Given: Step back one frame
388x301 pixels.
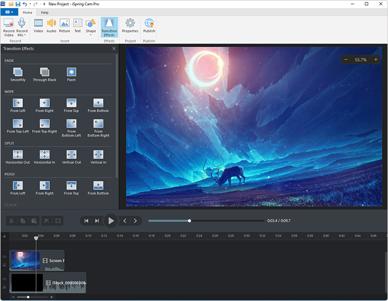Looking at the screenshot, I should coord(125,220).
